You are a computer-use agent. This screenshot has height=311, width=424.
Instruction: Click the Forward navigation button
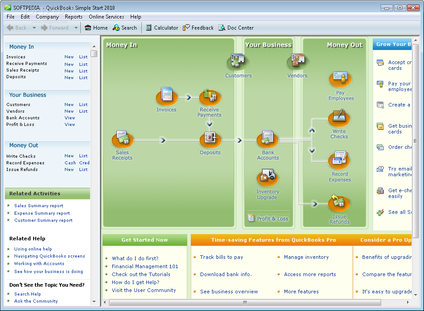coord(55,27)
